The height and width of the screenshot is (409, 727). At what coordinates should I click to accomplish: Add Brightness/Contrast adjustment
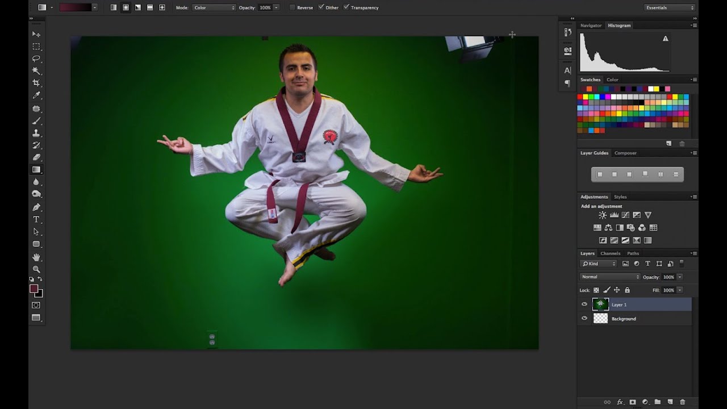coord(603,215)
